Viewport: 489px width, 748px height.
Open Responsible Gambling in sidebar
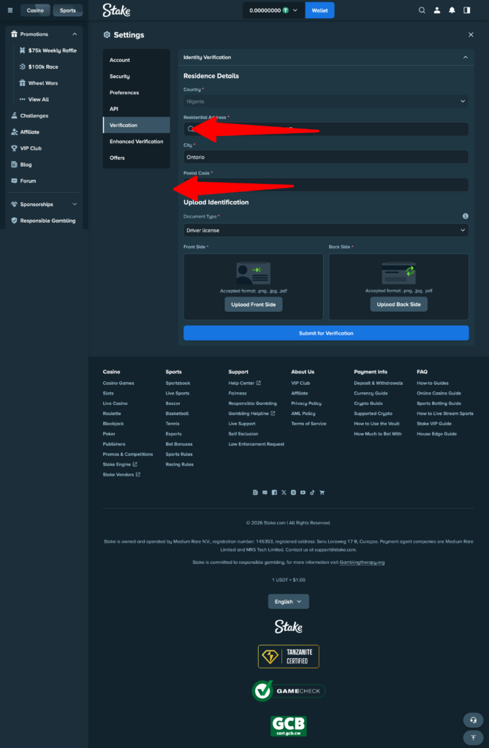43,221
